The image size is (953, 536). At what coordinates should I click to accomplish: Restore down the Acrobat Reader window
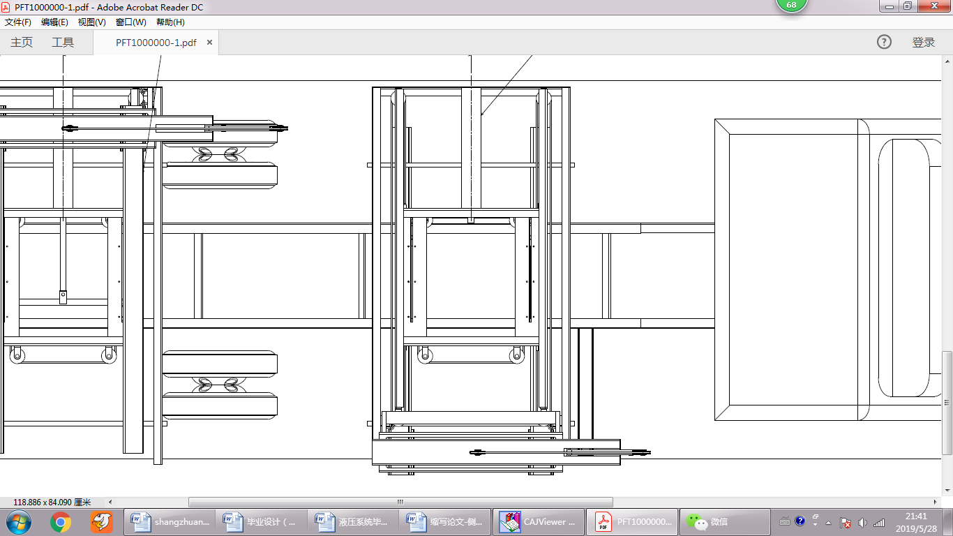point(907,6)
